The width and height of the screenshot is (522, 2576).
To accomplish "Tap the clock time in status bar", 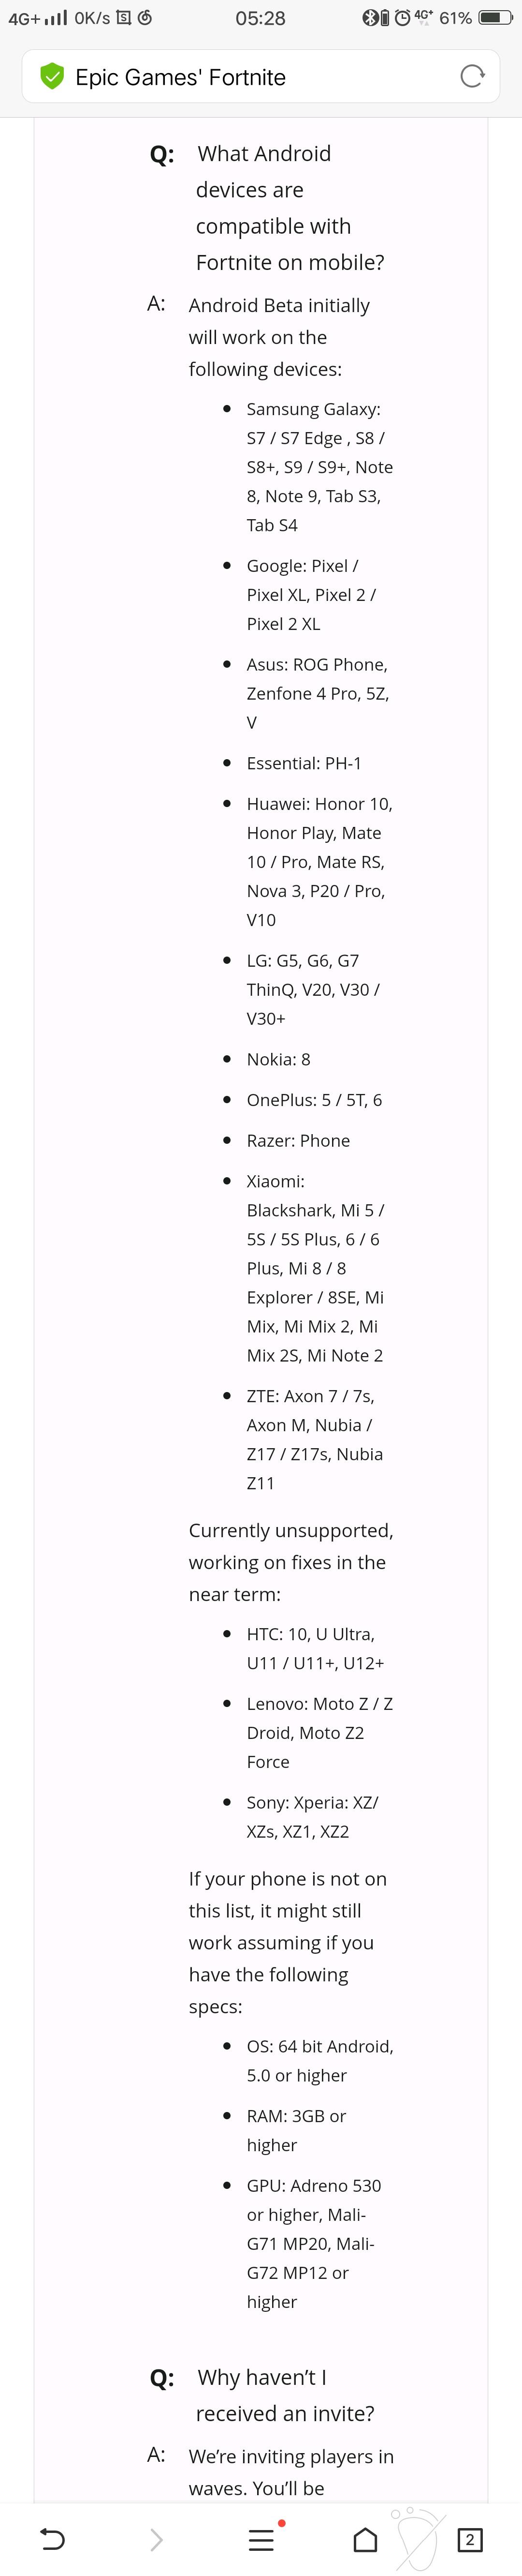I will coord(261,18).
